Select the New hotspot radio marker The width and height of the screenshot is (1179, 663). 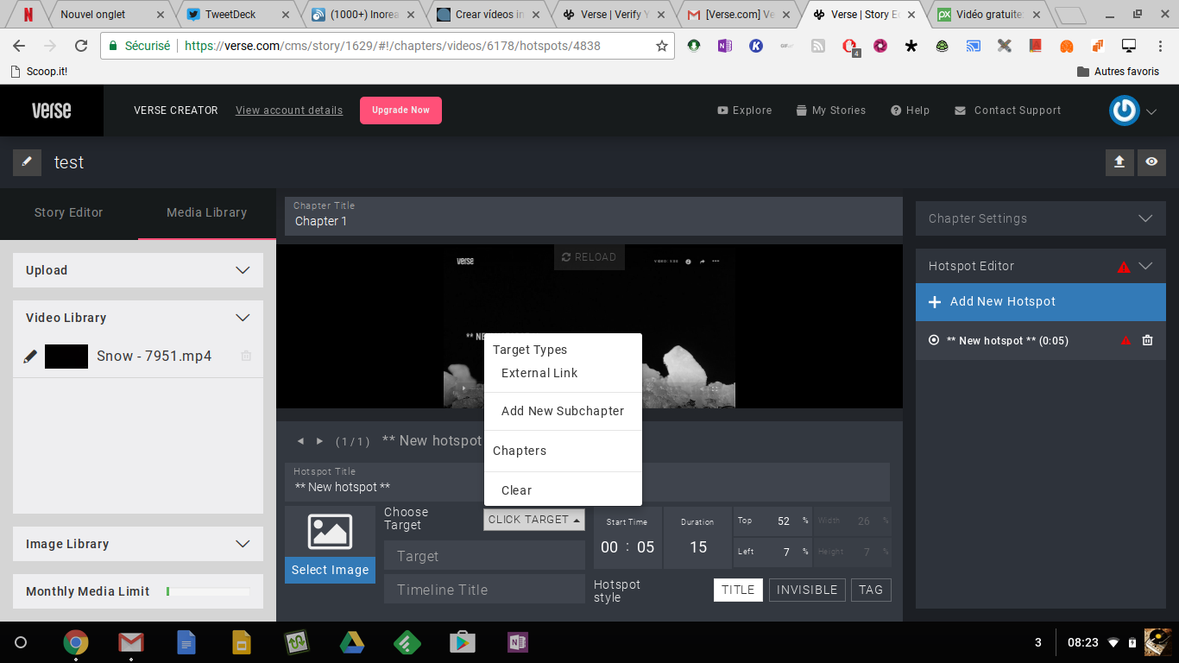[x=933, y=340]
